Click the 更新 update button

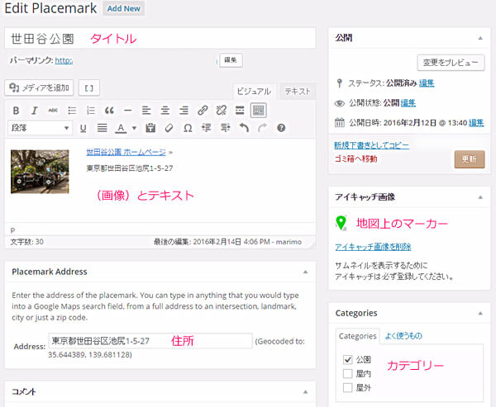point(470,159)
